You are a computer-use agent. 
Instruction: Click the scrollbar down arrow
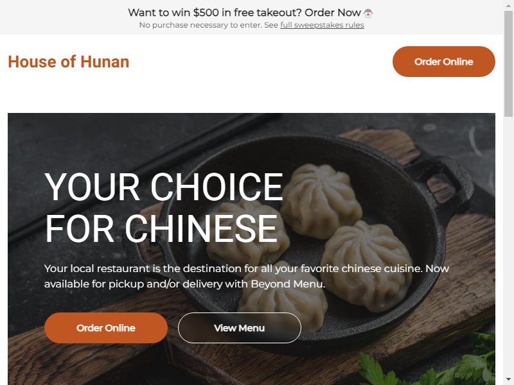pos(508,381)
